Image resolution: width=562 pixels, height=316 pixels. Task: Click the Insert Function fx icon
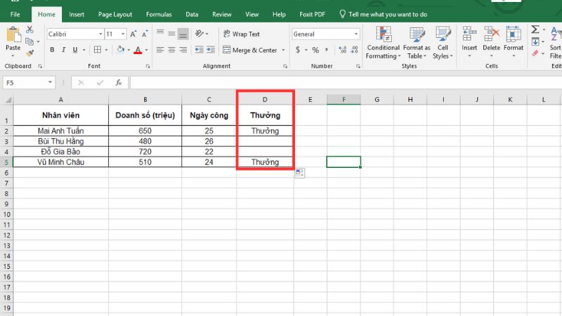[x=119, y=82]
